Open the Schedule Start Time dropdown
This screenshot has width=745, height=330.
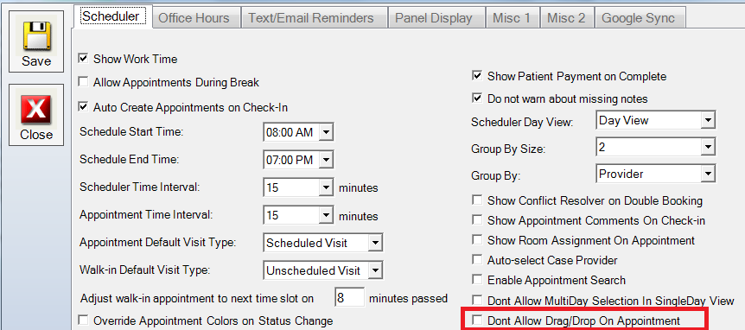[326, 132]
